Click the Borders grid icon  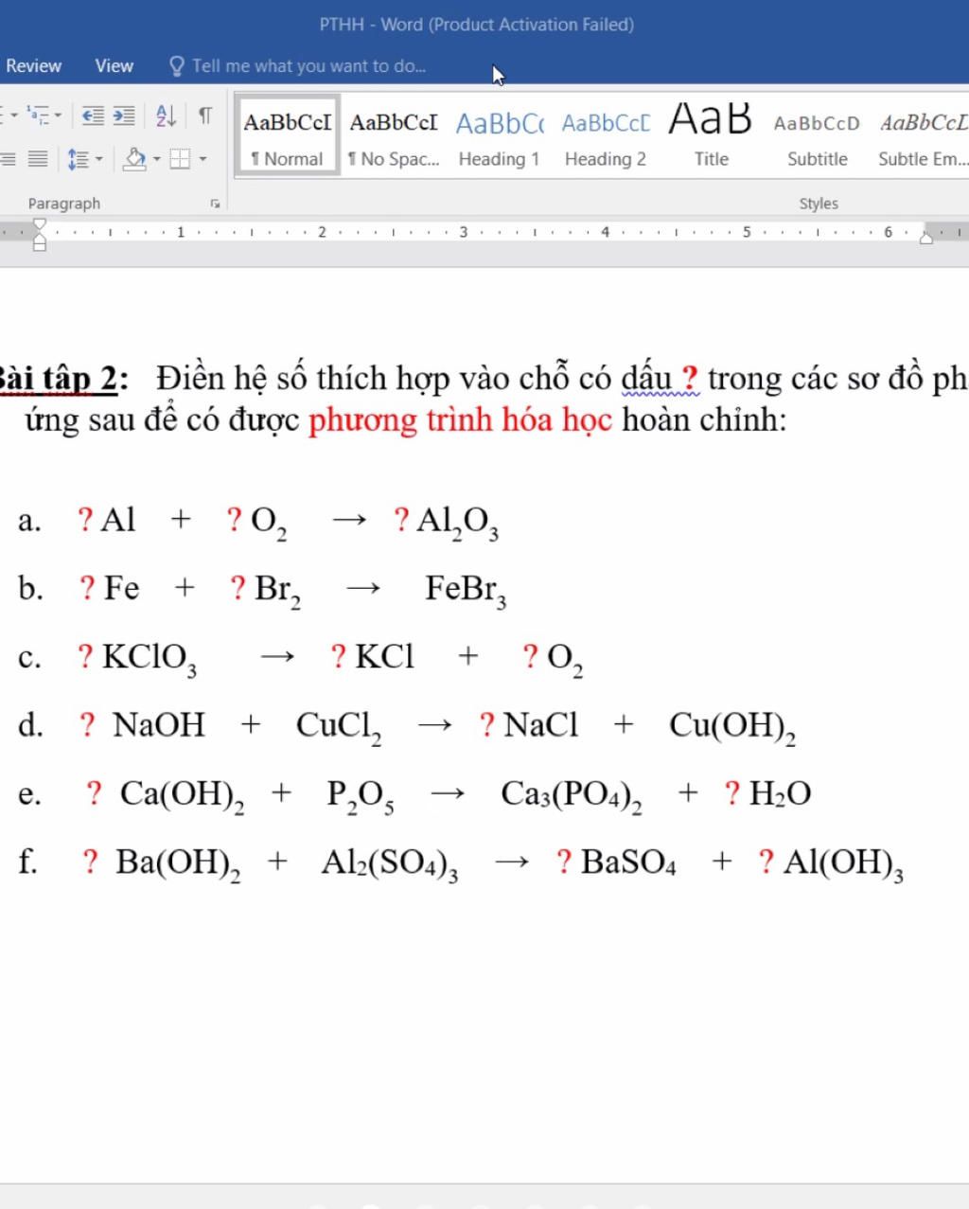[180, 159]
